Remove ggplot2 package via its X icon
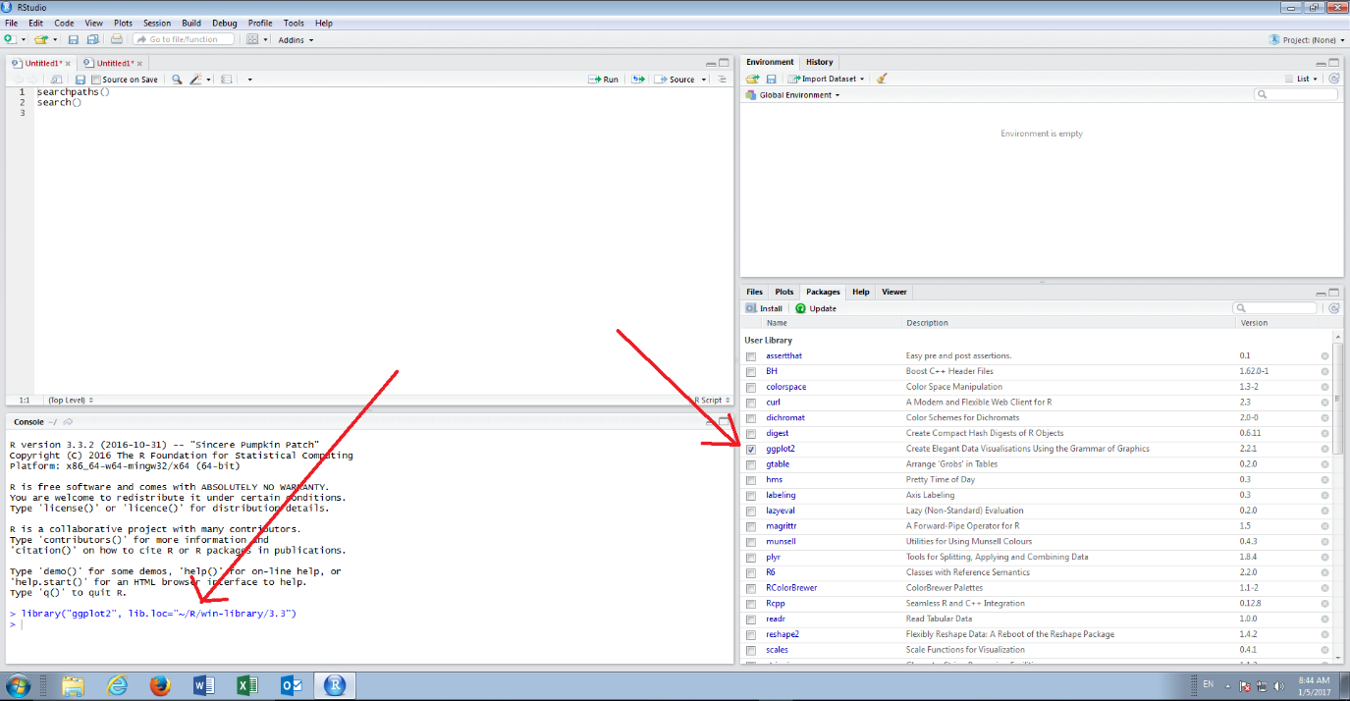 (x=1324, y=450)
